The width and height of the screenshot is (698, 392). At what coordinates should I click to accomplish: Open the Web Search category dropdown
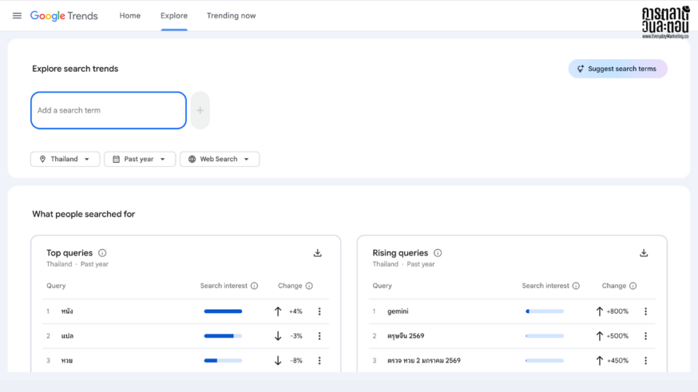click(x=219, y=159)
